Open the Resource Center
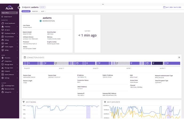Image resolution: width=184 pixels, height=122 pixels. click(x=10, y=89)
